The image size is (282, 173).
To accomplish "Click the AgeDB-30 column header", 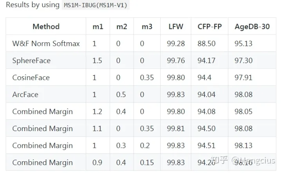I will click(253, 27).
